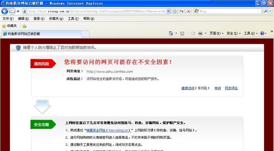Open the 收藏夹 favorites star button

click(x=9, y=26)
